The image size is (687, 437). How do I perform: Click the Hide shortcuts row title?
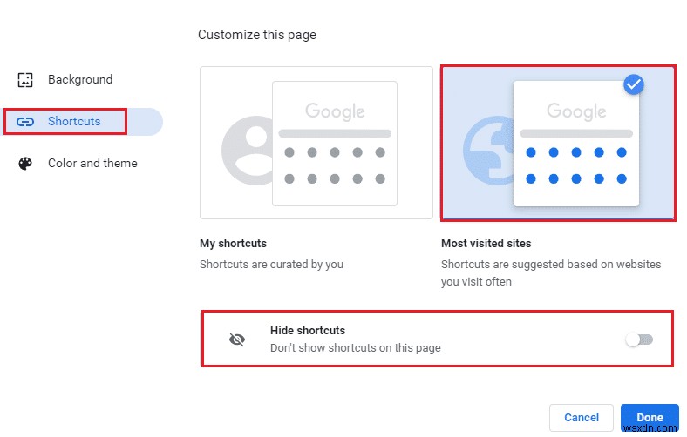tap(308, 330)
